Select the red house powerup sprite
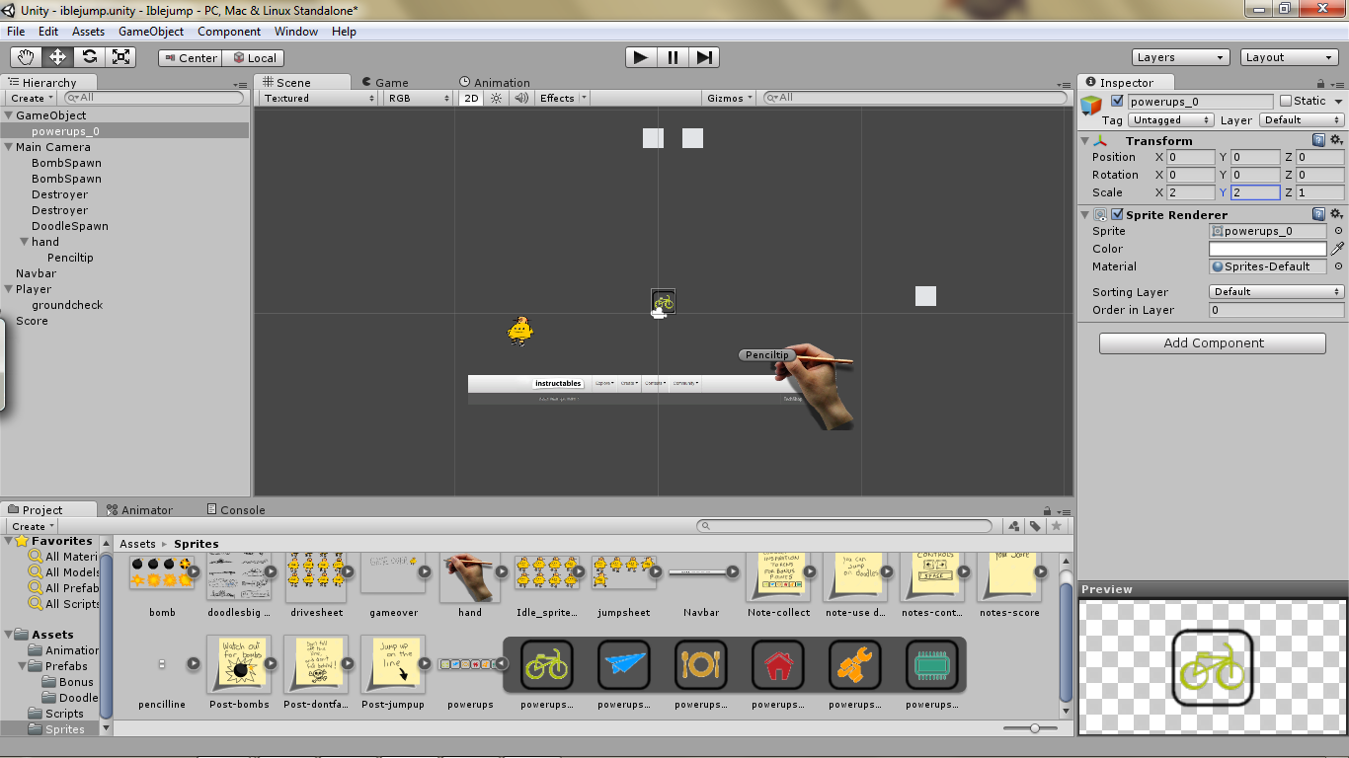Viewport: 1349px width, 758px height. point(777,665)
